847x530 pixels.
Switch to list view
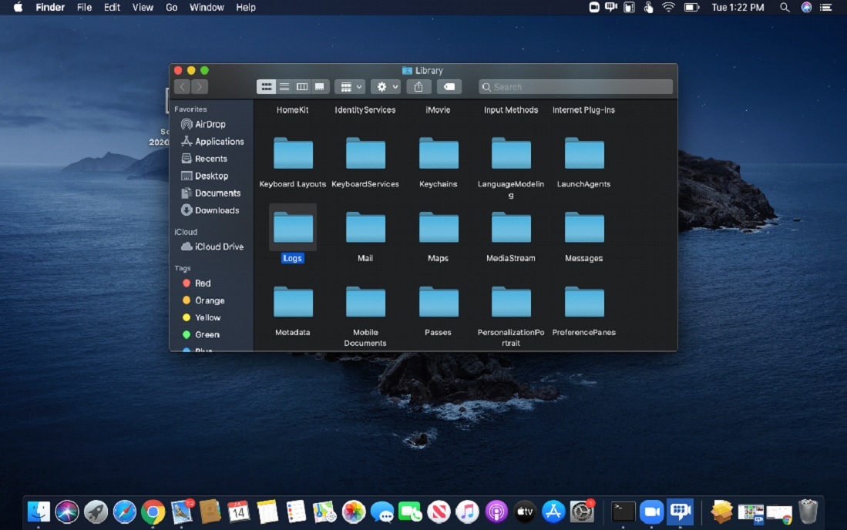click(x=284, y=87)
